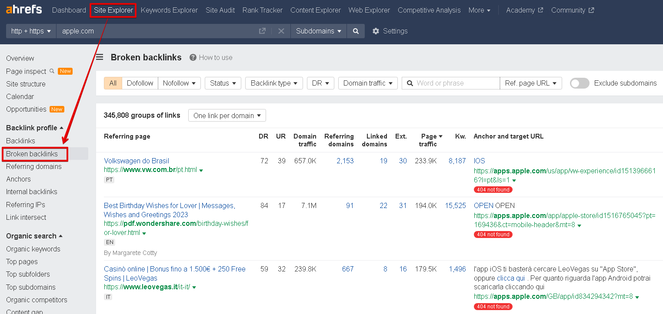663x314 pixels.
Task: Click the apple.com URL input field
Action: pos(157,31)
